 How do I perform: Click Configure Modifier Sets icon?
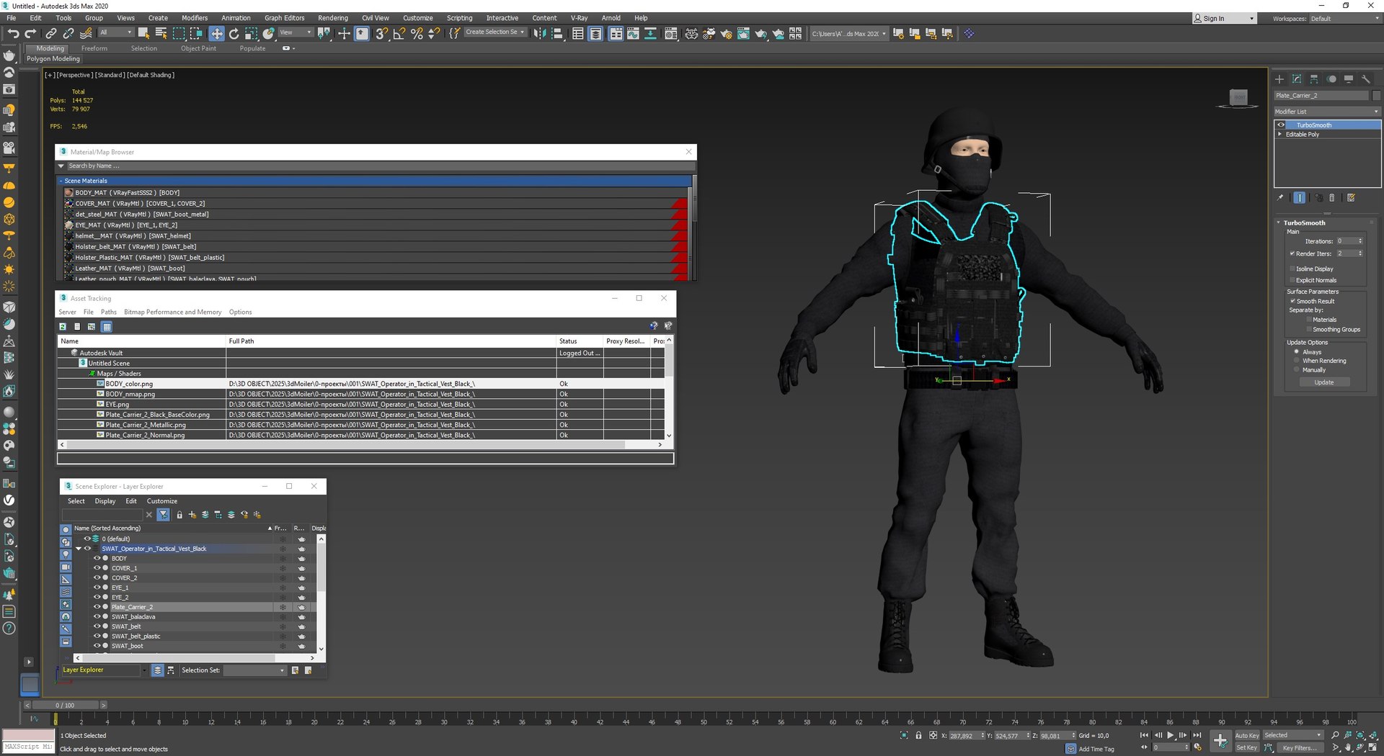coord(1351,197)
